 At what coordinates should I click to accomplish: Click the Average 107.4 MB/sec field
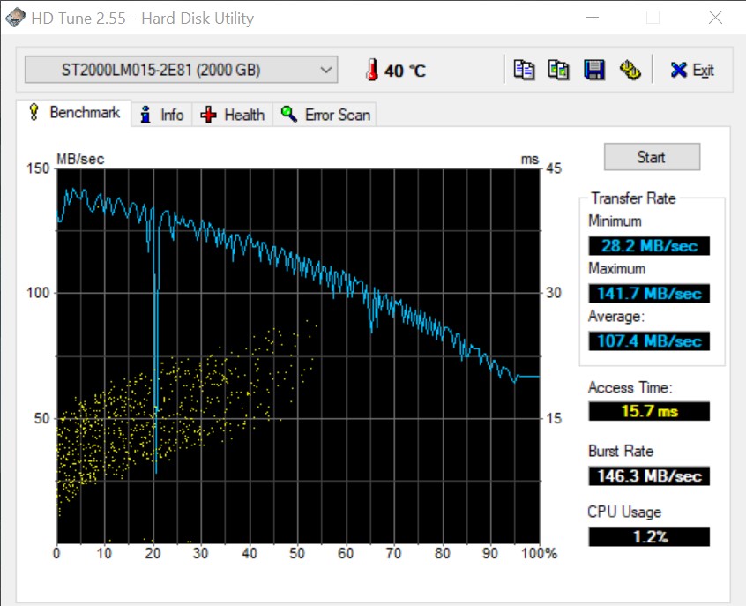[648, 340]
